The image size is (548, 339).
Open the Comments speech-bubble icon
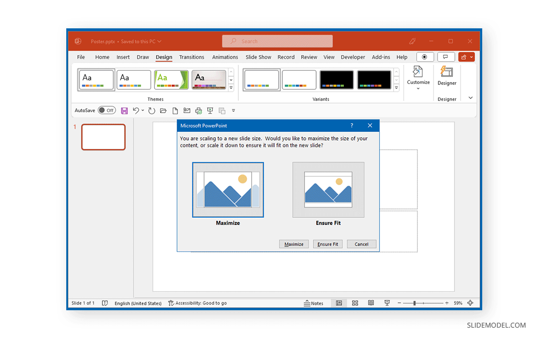(x=446, y=57)
